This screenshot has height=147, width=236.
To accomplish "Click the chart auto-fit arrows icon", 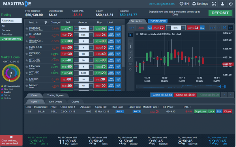I will (225, 28).
